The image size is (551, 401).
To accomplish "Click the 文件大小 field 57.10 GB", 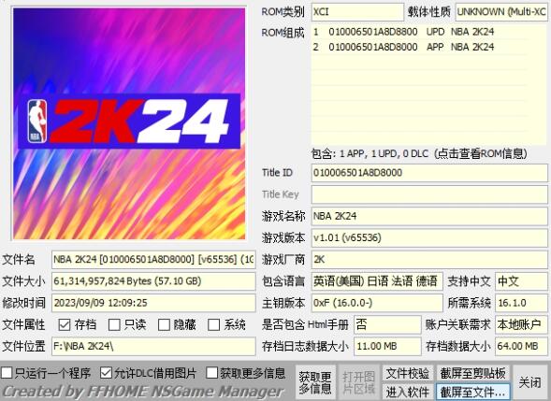I will 153,281.
